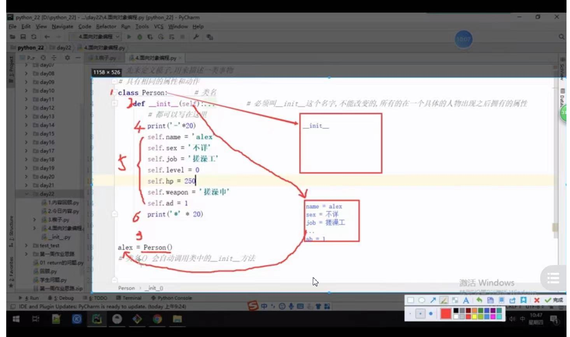Open the Navigate menu

pyautogui.click(x=62, y=26)
